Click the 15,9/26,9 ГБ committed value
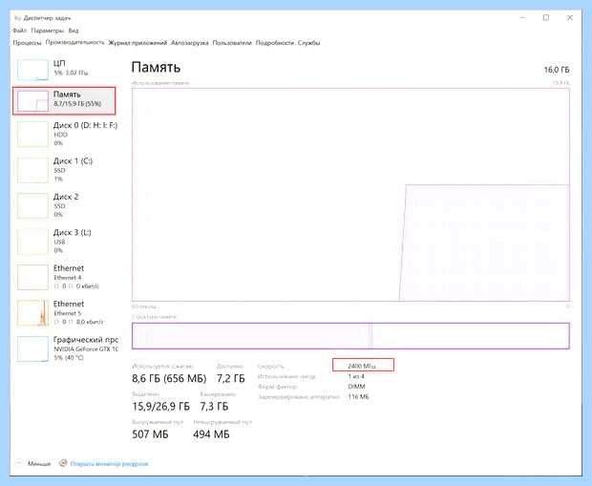The image size is (592, 486). click(160, 407)
